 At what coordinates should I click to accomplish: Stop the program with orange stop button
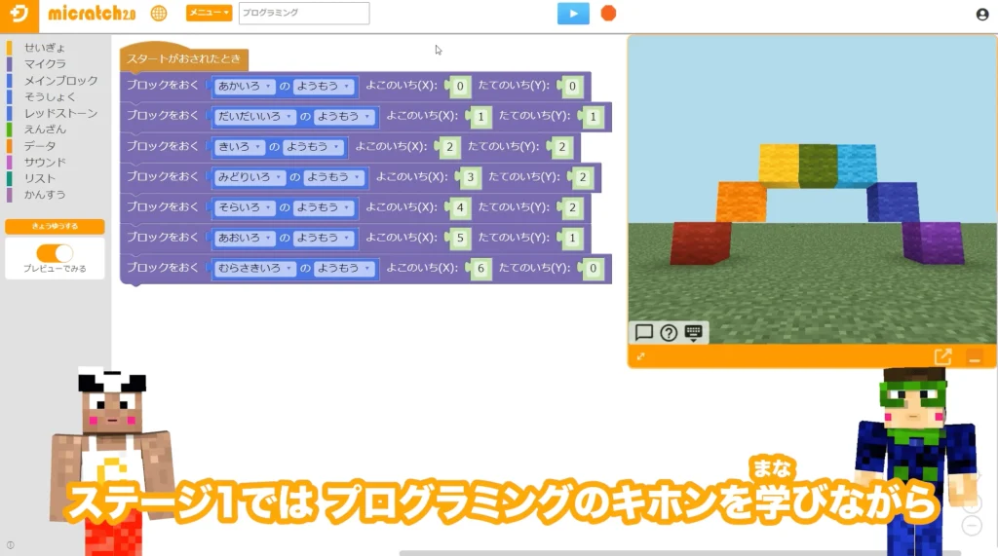(608, 14)
